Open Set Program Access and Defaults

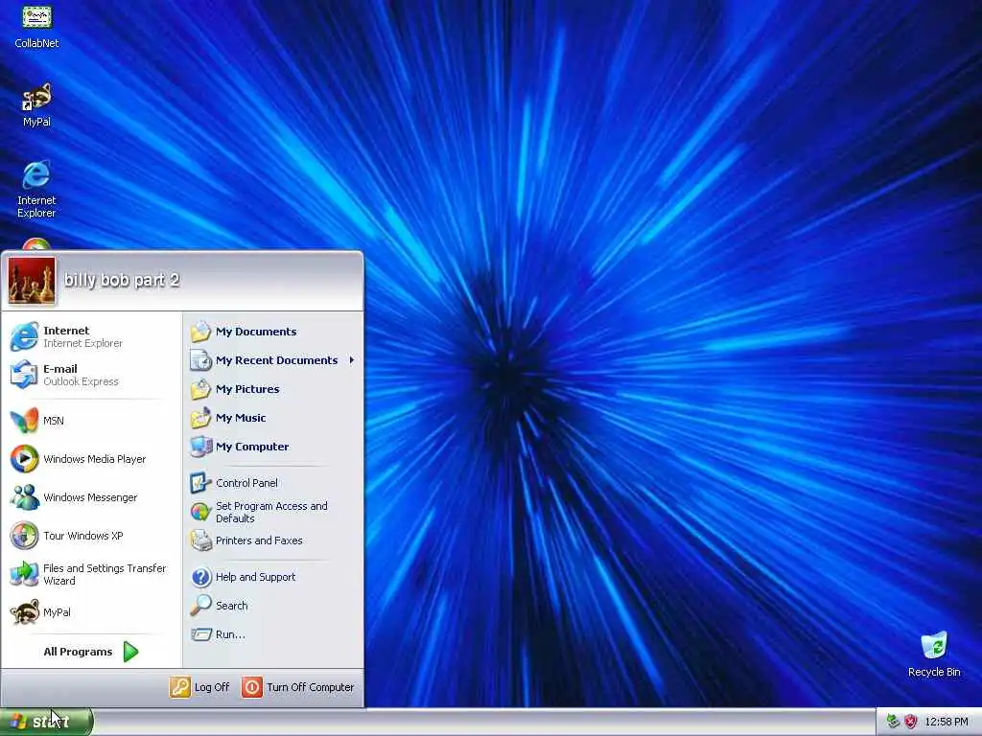point(273,512)
